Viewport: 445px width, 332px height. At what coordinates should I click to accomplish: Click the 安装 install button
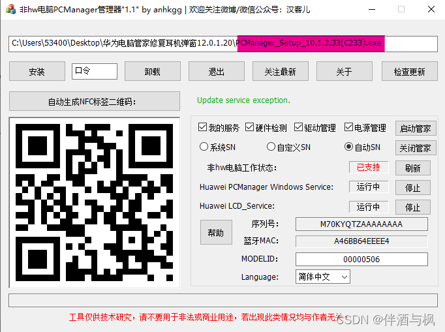pyautogui.click(x=37, y=72)
